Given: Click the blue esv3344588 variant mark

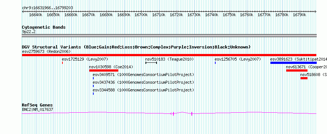Looking at the screenshot, I should click(x=93, y=94).
